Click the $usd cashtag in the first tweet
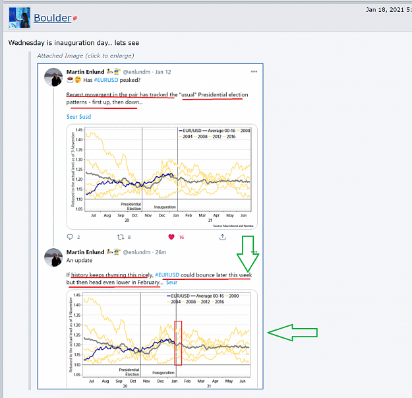This screenshot has height=398, width=412. point(85,117)
